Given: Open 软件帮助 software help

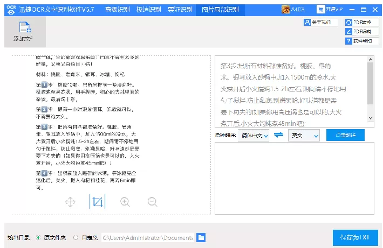Looking at the screenshot, I should point(362,41).
